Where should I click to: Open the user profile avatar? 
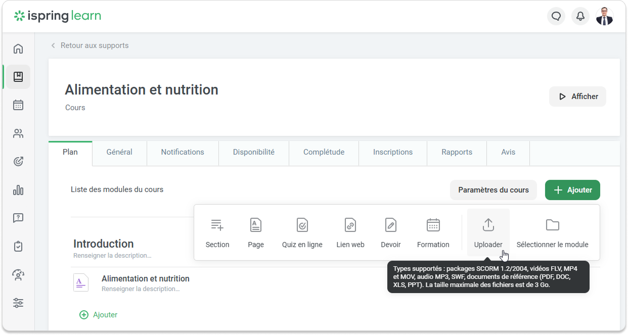(x=604, y=17)
